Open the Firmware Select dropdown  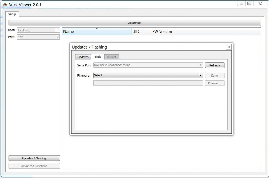pos(148,76)
